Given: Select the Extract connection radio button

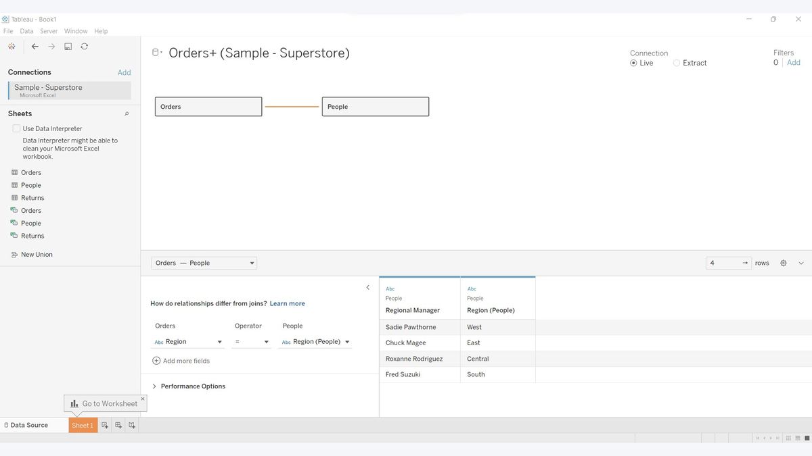Looking at the screenshot, I should 676,62.
